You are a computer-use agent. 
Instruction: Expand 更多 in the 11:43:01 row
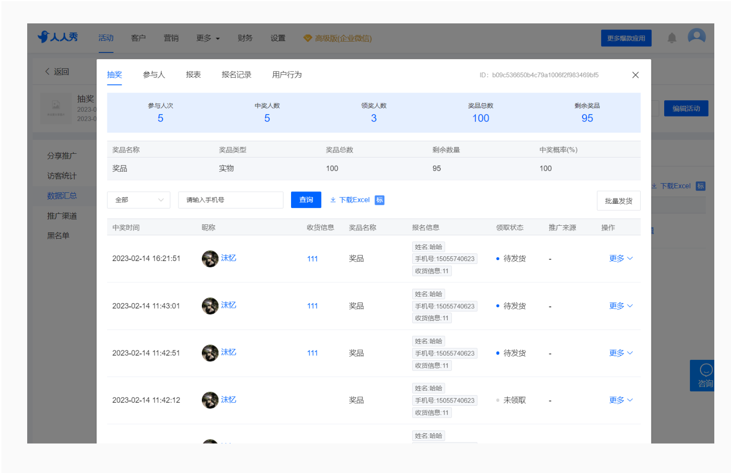621,305
